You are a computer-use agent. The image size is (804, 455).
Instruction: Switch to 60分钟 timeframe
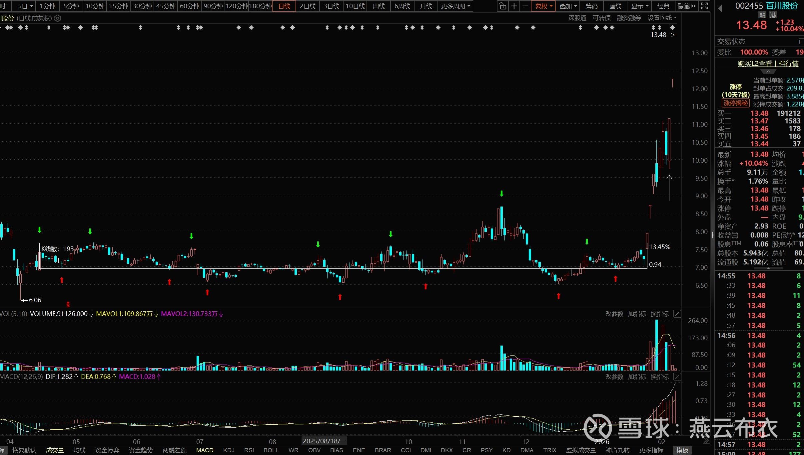189,6
